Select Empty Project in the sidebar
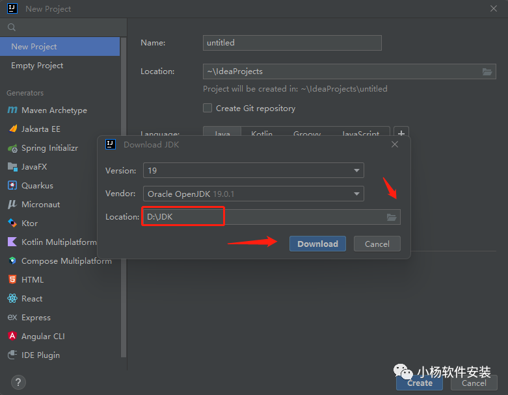This screenshot has height=395, width=508. click(37, 66)
